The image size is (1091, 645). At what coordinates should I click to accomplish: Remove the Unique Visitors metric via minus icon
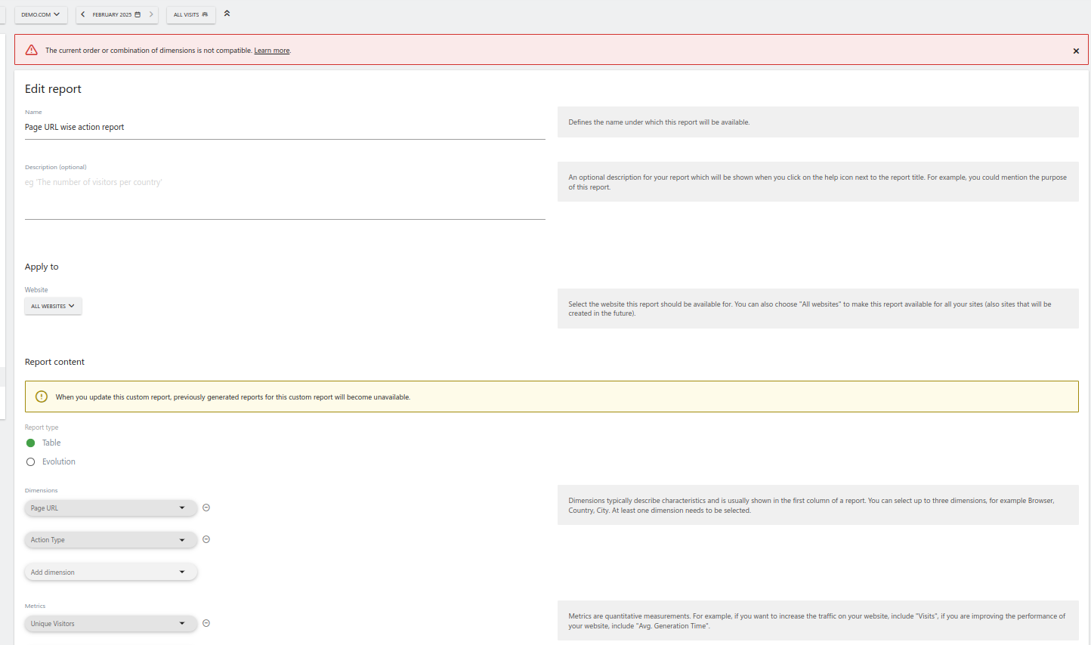coord(206,623)
